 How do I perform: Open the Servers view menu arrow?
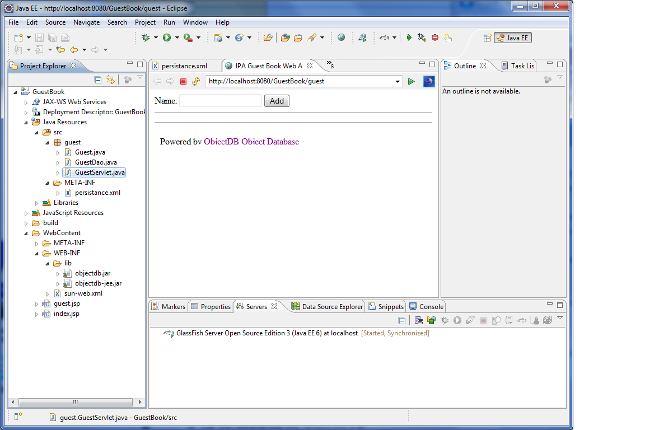point(560,318)
